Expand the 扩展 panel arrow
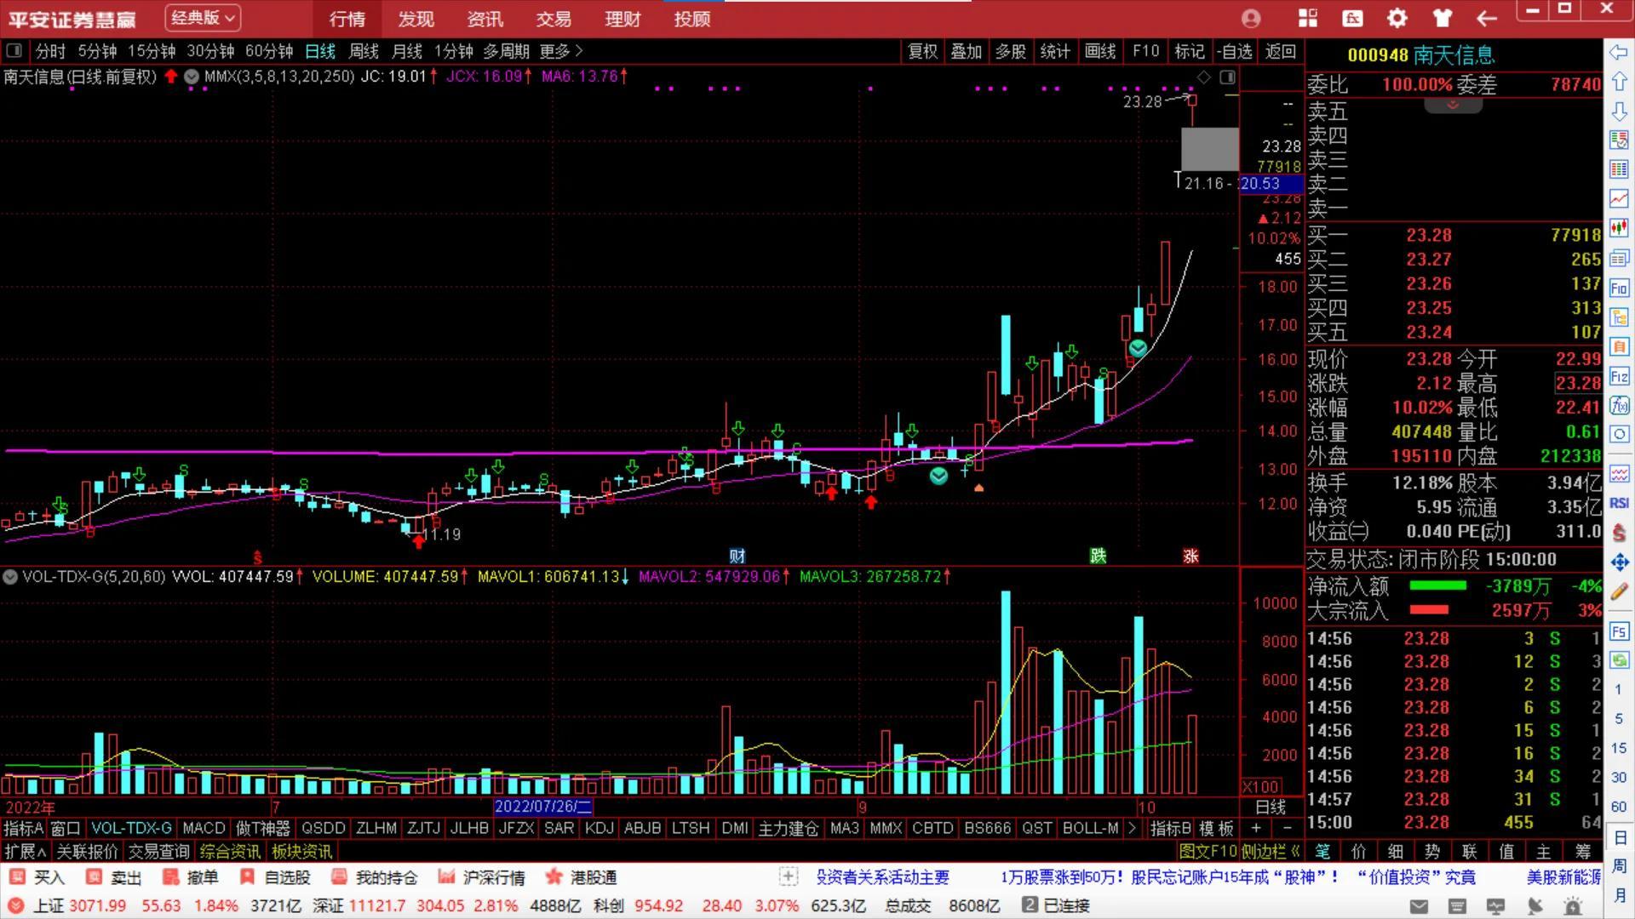 point(25,851)
